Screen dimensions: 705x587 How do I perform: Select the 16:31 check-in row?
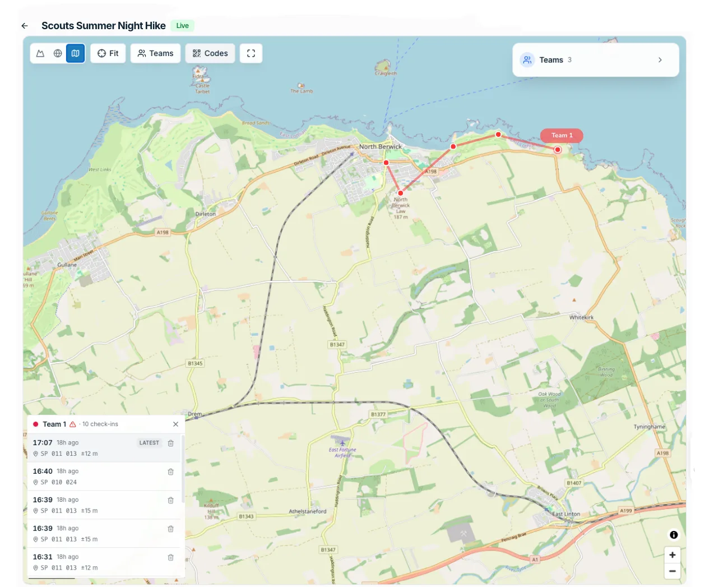tap(105, 562)
